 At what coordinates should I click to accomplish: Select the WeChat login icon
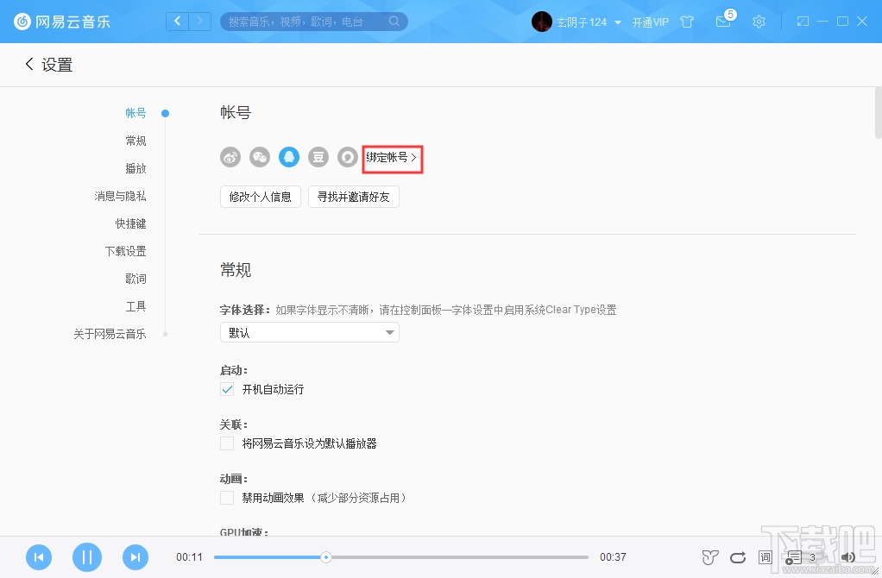(x=259, y=157)
